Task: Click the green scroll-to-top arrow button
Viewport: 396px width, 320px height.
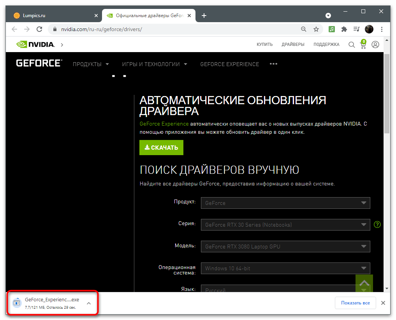Action: (x=364, y=283)
